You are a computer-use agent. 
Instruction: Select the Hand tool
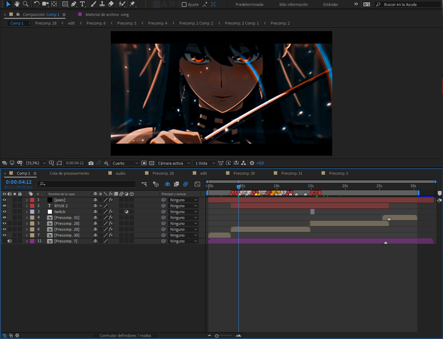[17, 4]
